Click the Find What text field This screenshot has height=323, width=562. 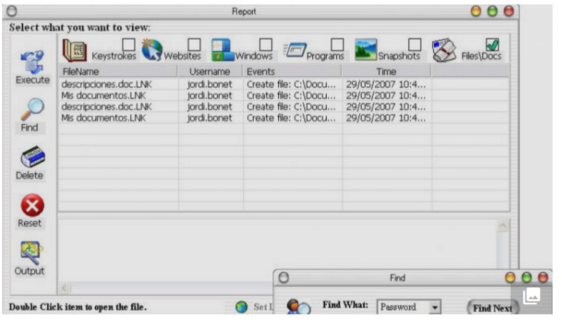(x=402, y=307)
